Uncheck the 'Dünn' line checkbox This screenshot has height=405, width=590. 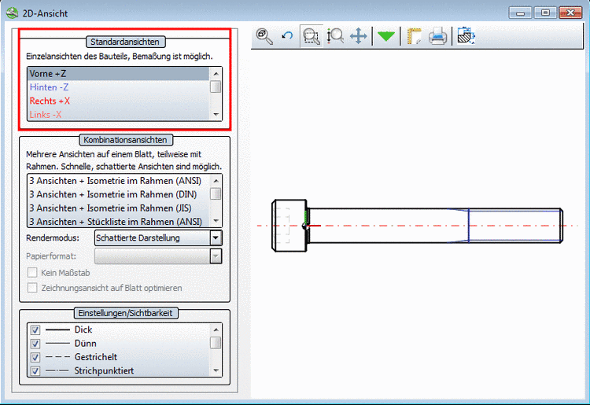[35, 344]
